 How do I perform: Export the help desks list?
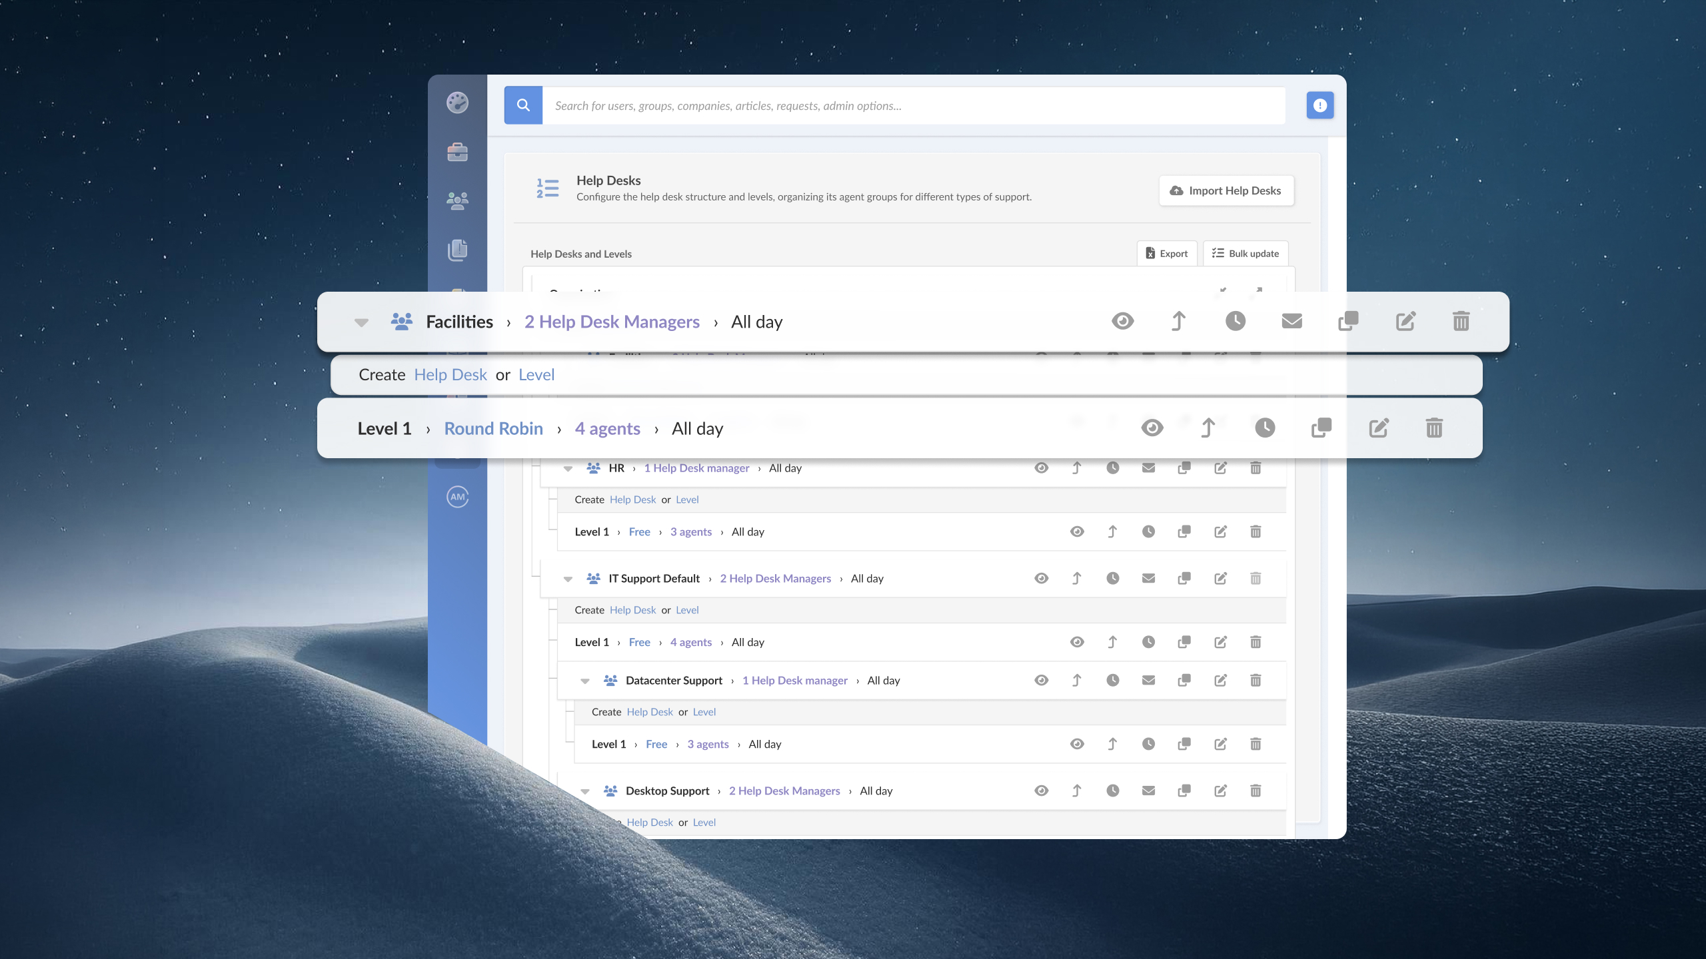tap(1167, 254)
